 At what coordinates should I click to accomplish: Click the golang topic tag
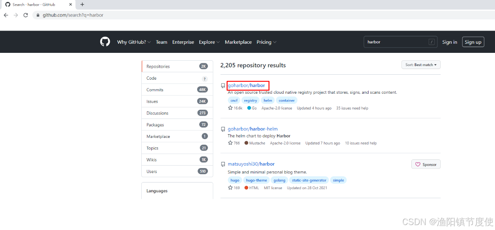(x=279, y=180)
